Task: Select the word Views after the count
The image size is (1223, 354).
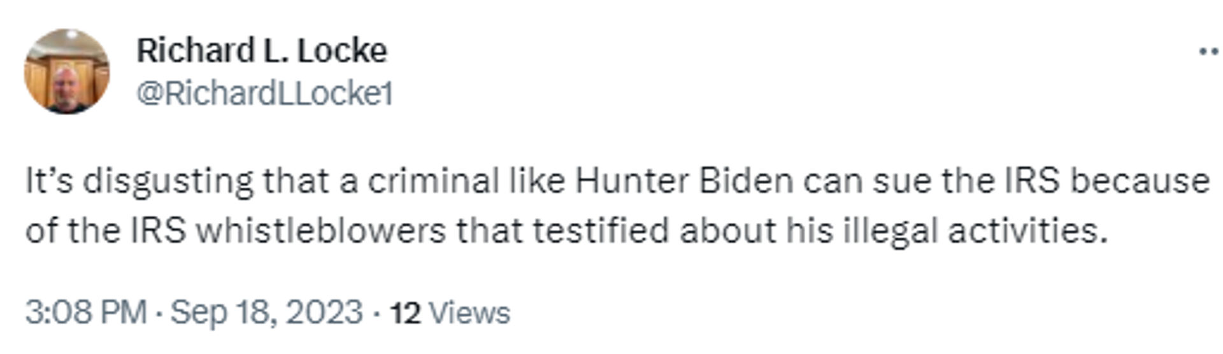Action: [x=469, y=313]
